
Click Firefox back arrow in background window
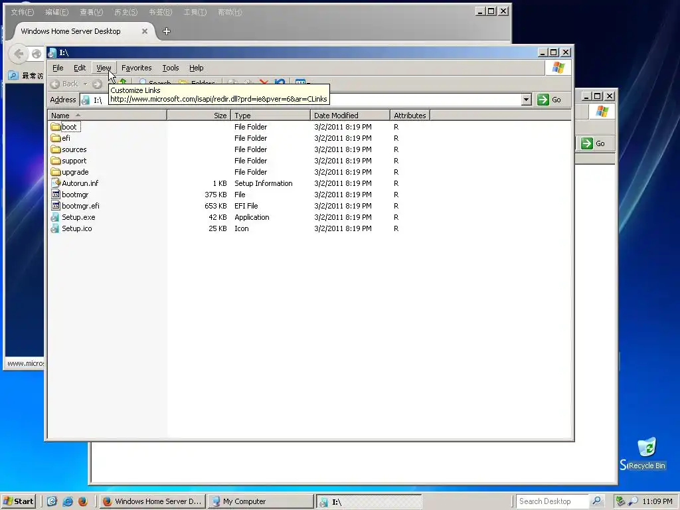18,54
